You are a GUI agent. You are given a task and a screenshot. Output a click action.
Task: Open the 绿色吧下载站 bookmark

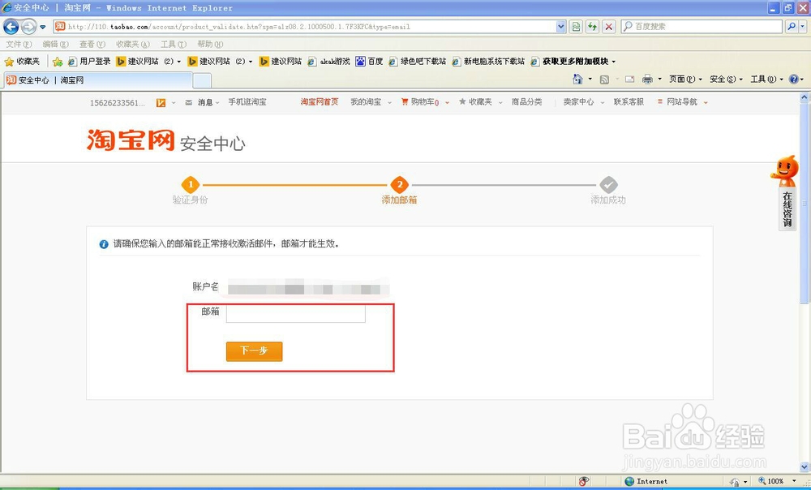pyautogui.click(x=418, y=62)
